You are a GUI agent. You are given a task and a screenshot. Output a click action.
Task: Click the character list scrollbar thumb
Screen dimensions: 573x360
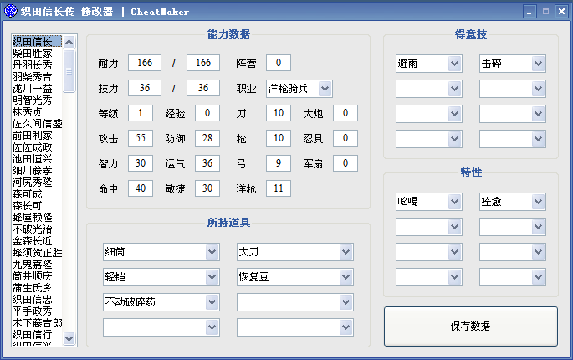tap(69, 71)
